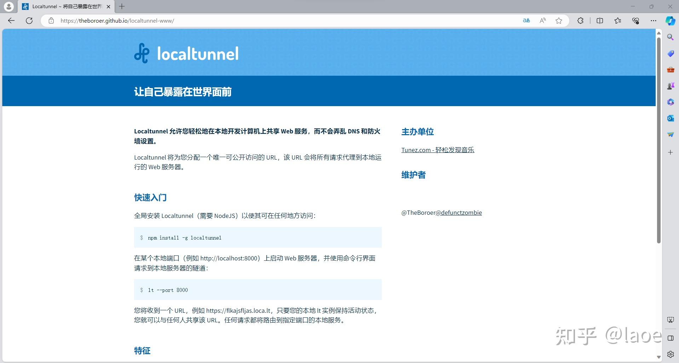The image size is (679, 363).
Task: Open the Shopping tag icon in sidebar
Action: pyautogui.click(x=670, y=53)
